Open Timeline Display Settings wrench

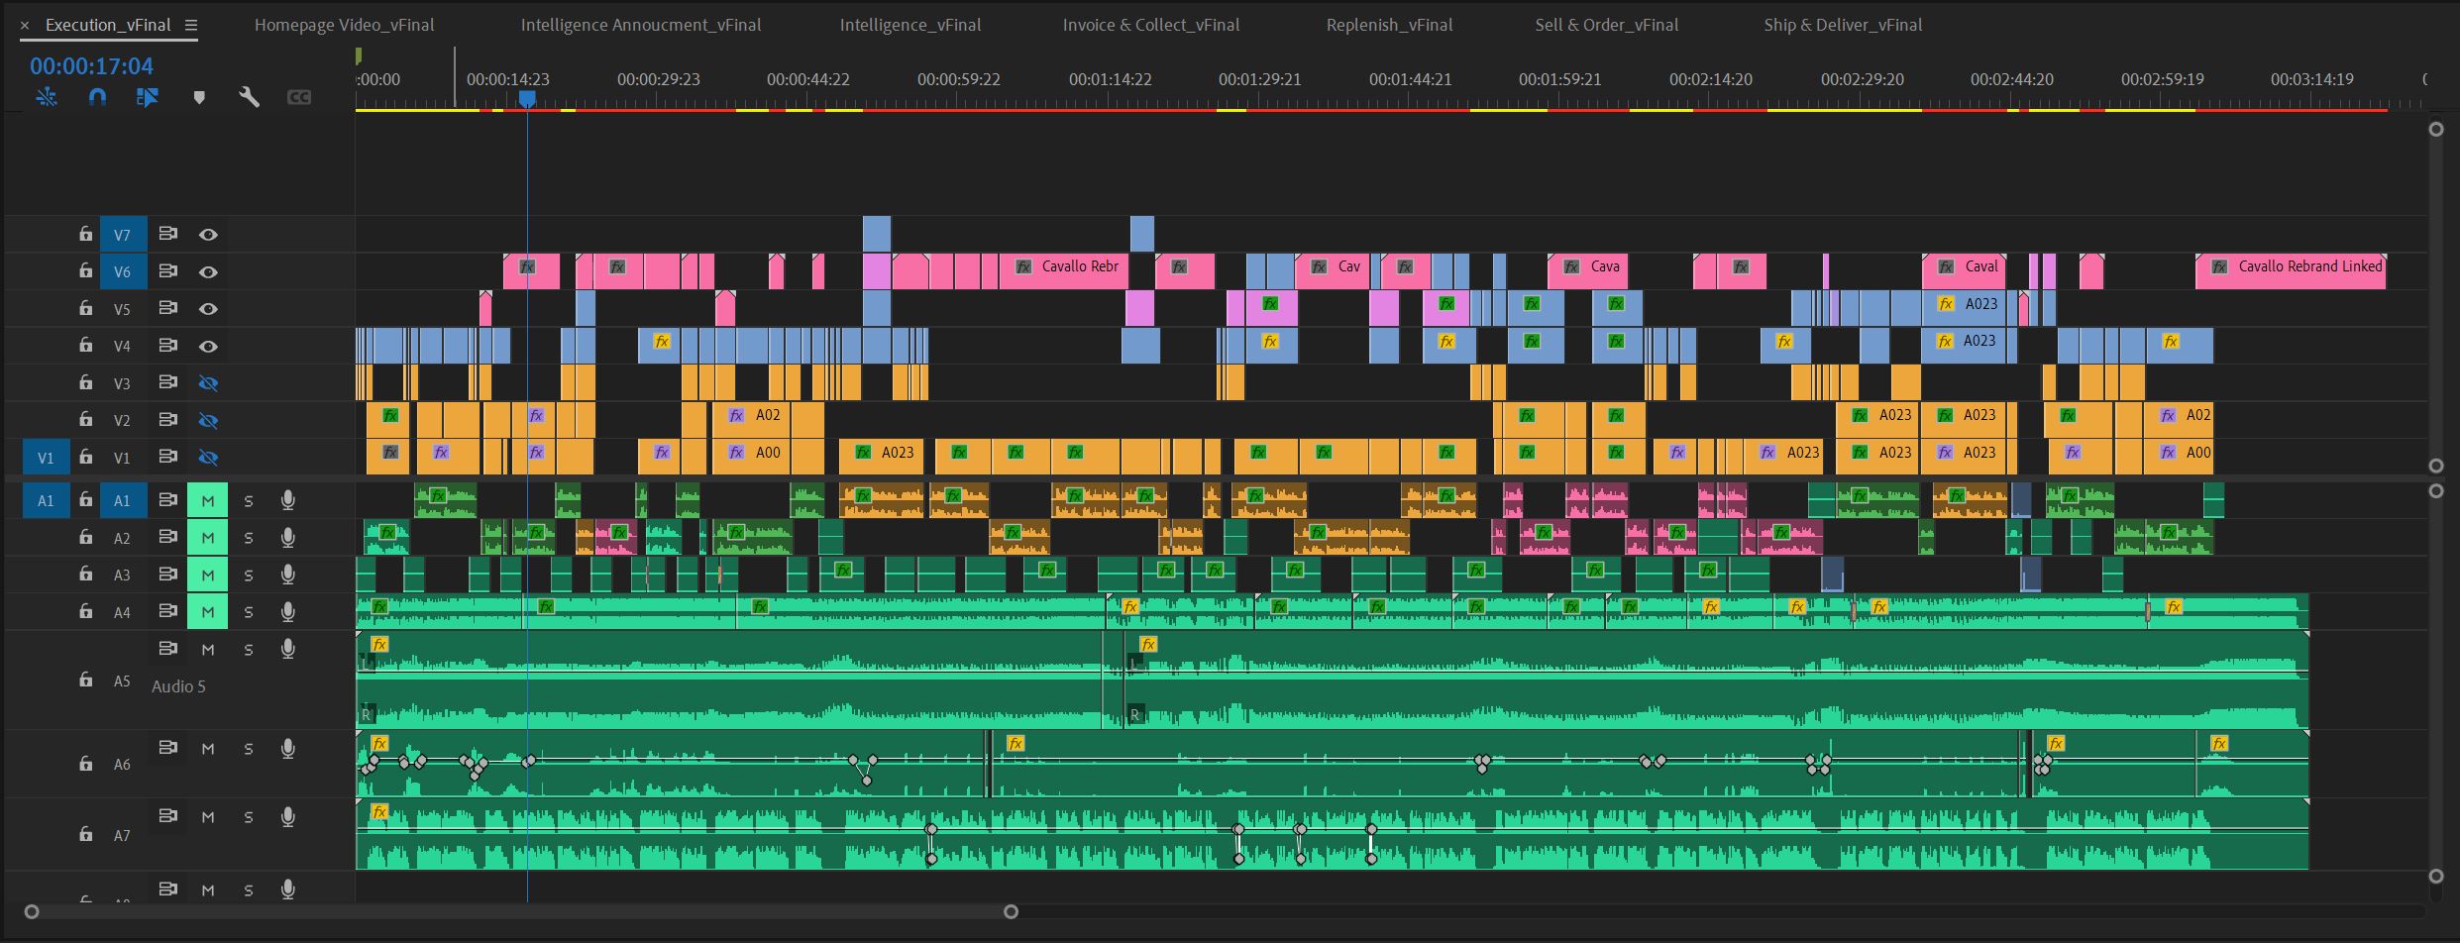tap(249, 97)
